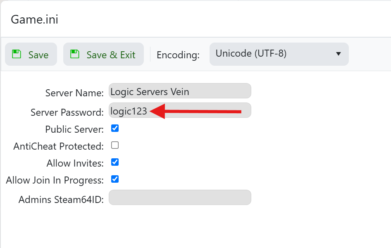Enable the AntiCheat Protected checkbox

(115, 145)
